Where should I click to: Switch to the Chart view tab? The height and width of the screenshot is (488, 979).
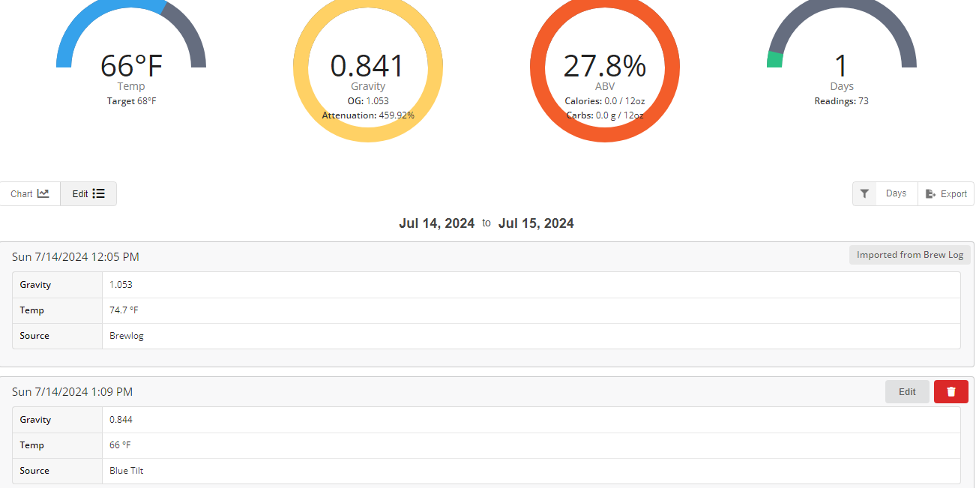tap(30, 193)
